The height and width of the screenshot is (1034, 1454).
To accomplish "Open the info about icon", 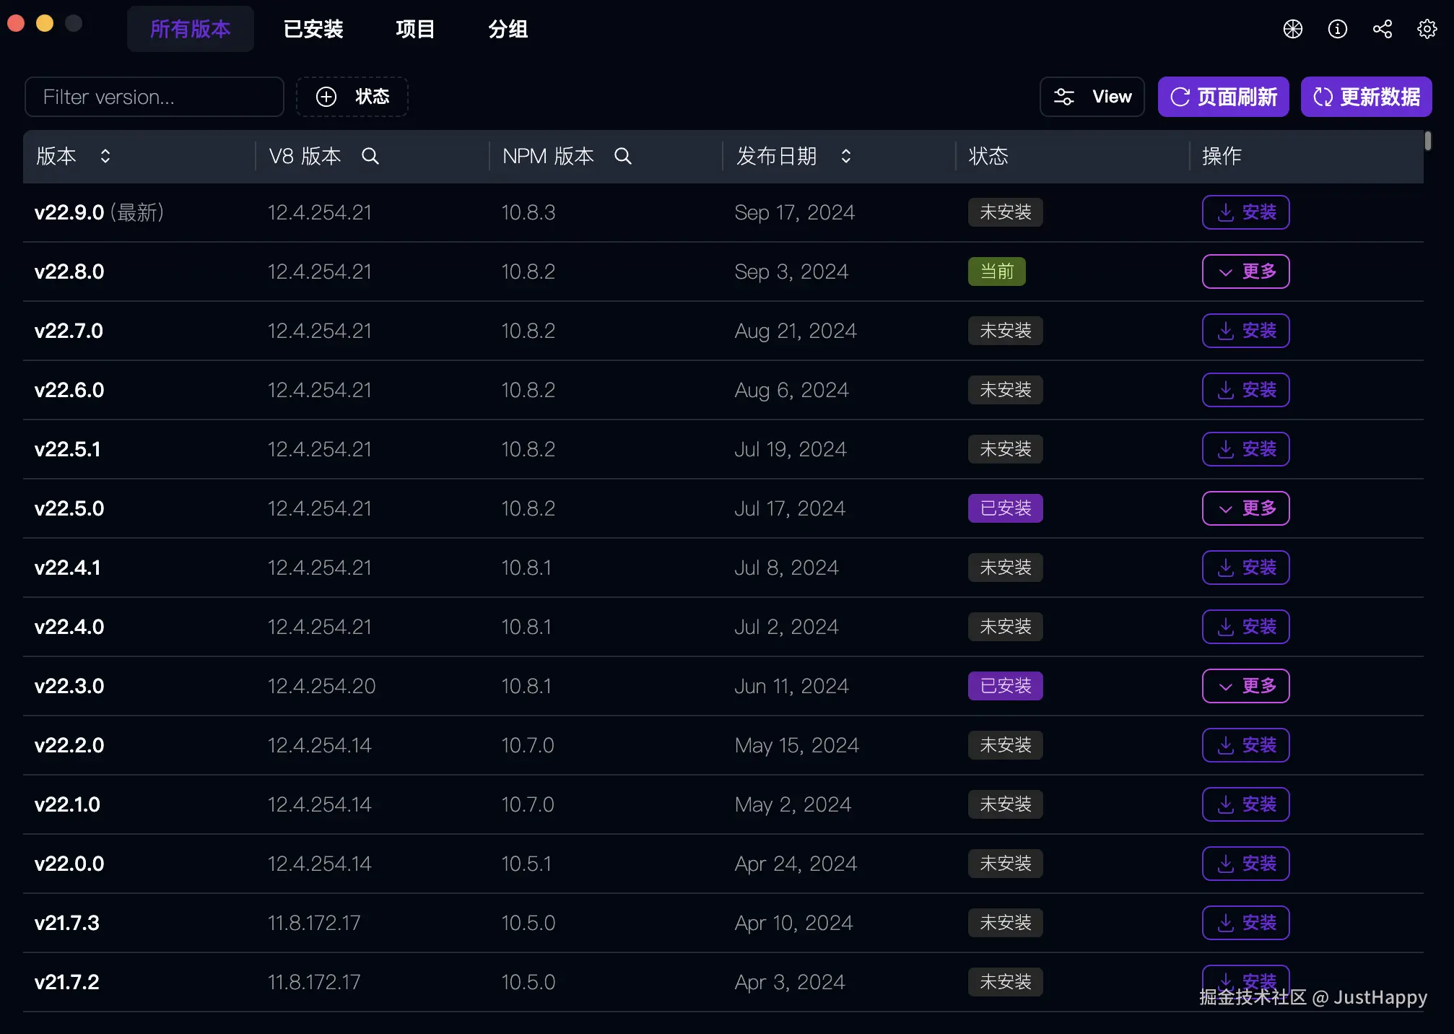I will pyautogui.click(x=1337, y=29).
